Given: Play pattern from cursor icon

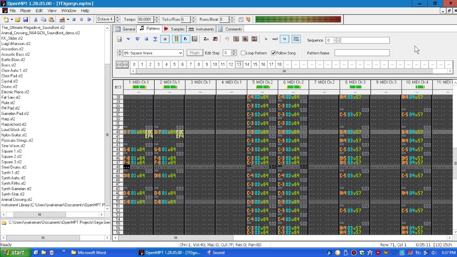Looking at the screenshot, I should [x=129, y=39].
